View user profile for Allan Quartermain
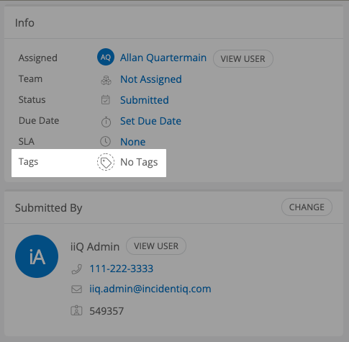Screen dimensions: 349x342 pos(243,59)
